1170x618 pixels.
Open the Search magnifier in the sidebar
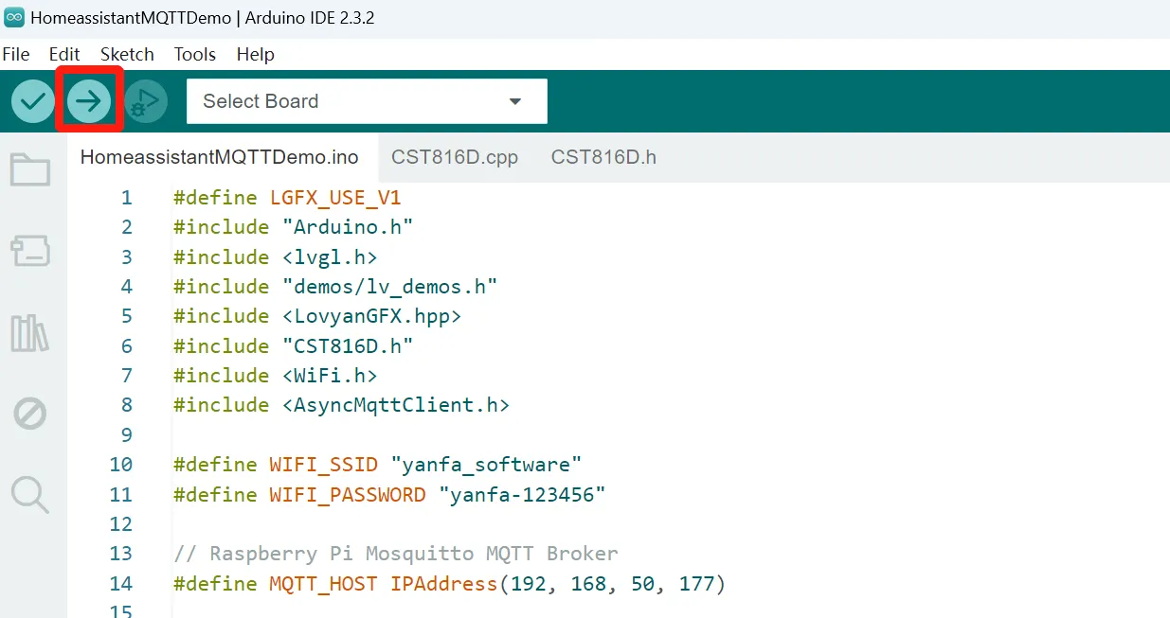point(30,494)
